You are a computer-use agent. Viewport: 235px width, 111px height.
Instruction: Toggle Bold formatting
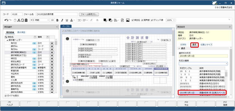click(57, 20)
